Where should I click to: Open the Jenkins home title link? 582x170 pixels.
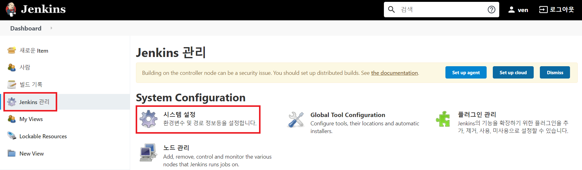coord(43,9)
